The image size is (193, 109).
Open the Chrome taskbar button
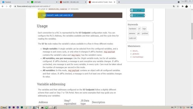[38, 107]
